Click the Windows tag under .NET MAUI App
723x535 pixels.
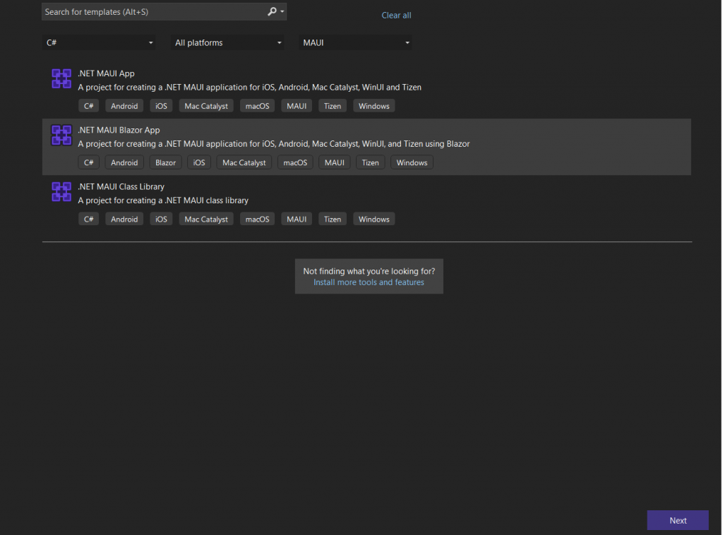click(x=374, y=106)
